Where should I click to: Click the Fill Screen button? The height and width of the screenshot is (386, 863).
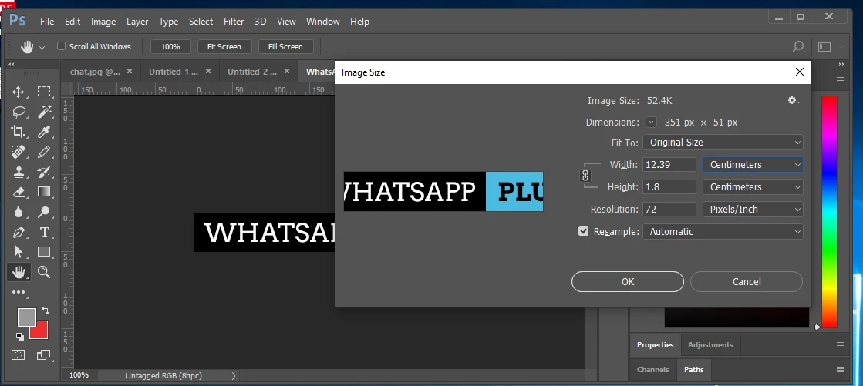[285, 47]
